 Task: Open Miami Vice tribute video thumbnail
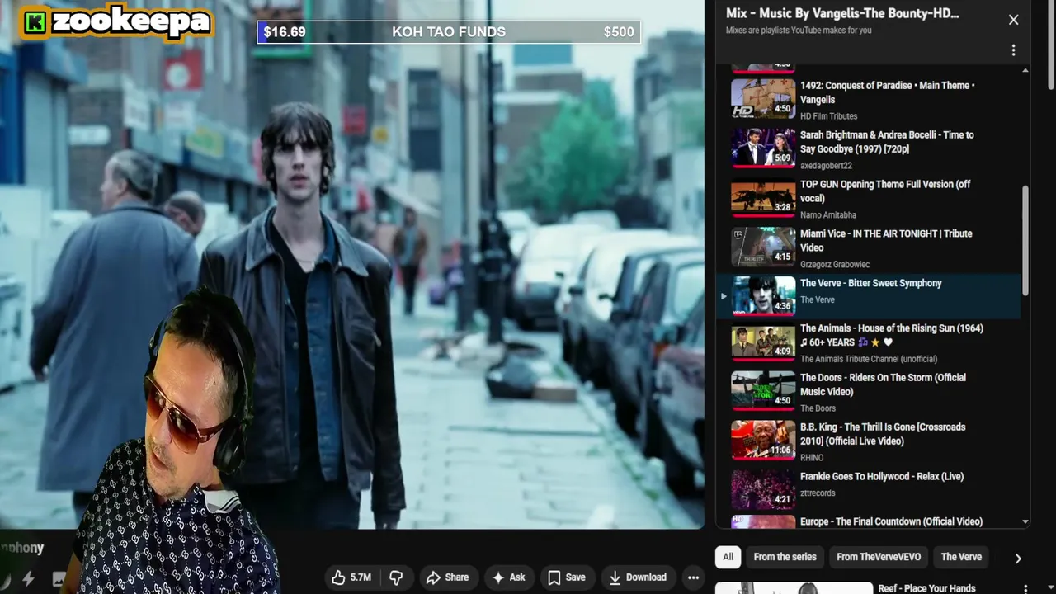tap(763, 247)
